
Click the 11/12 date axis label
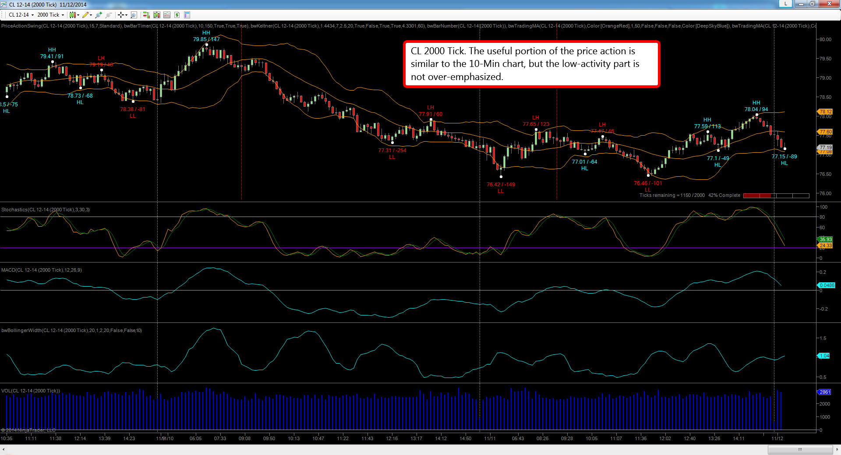point(777,438)
